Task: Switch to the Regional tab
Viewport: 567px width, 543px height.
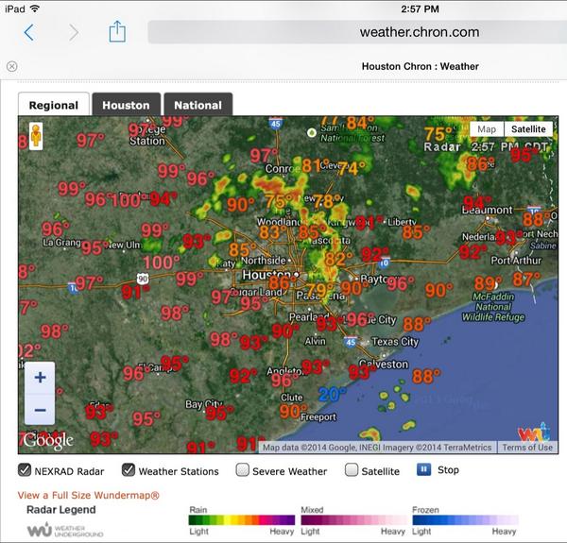Action: pyautogui.click(x=54, y=105)
